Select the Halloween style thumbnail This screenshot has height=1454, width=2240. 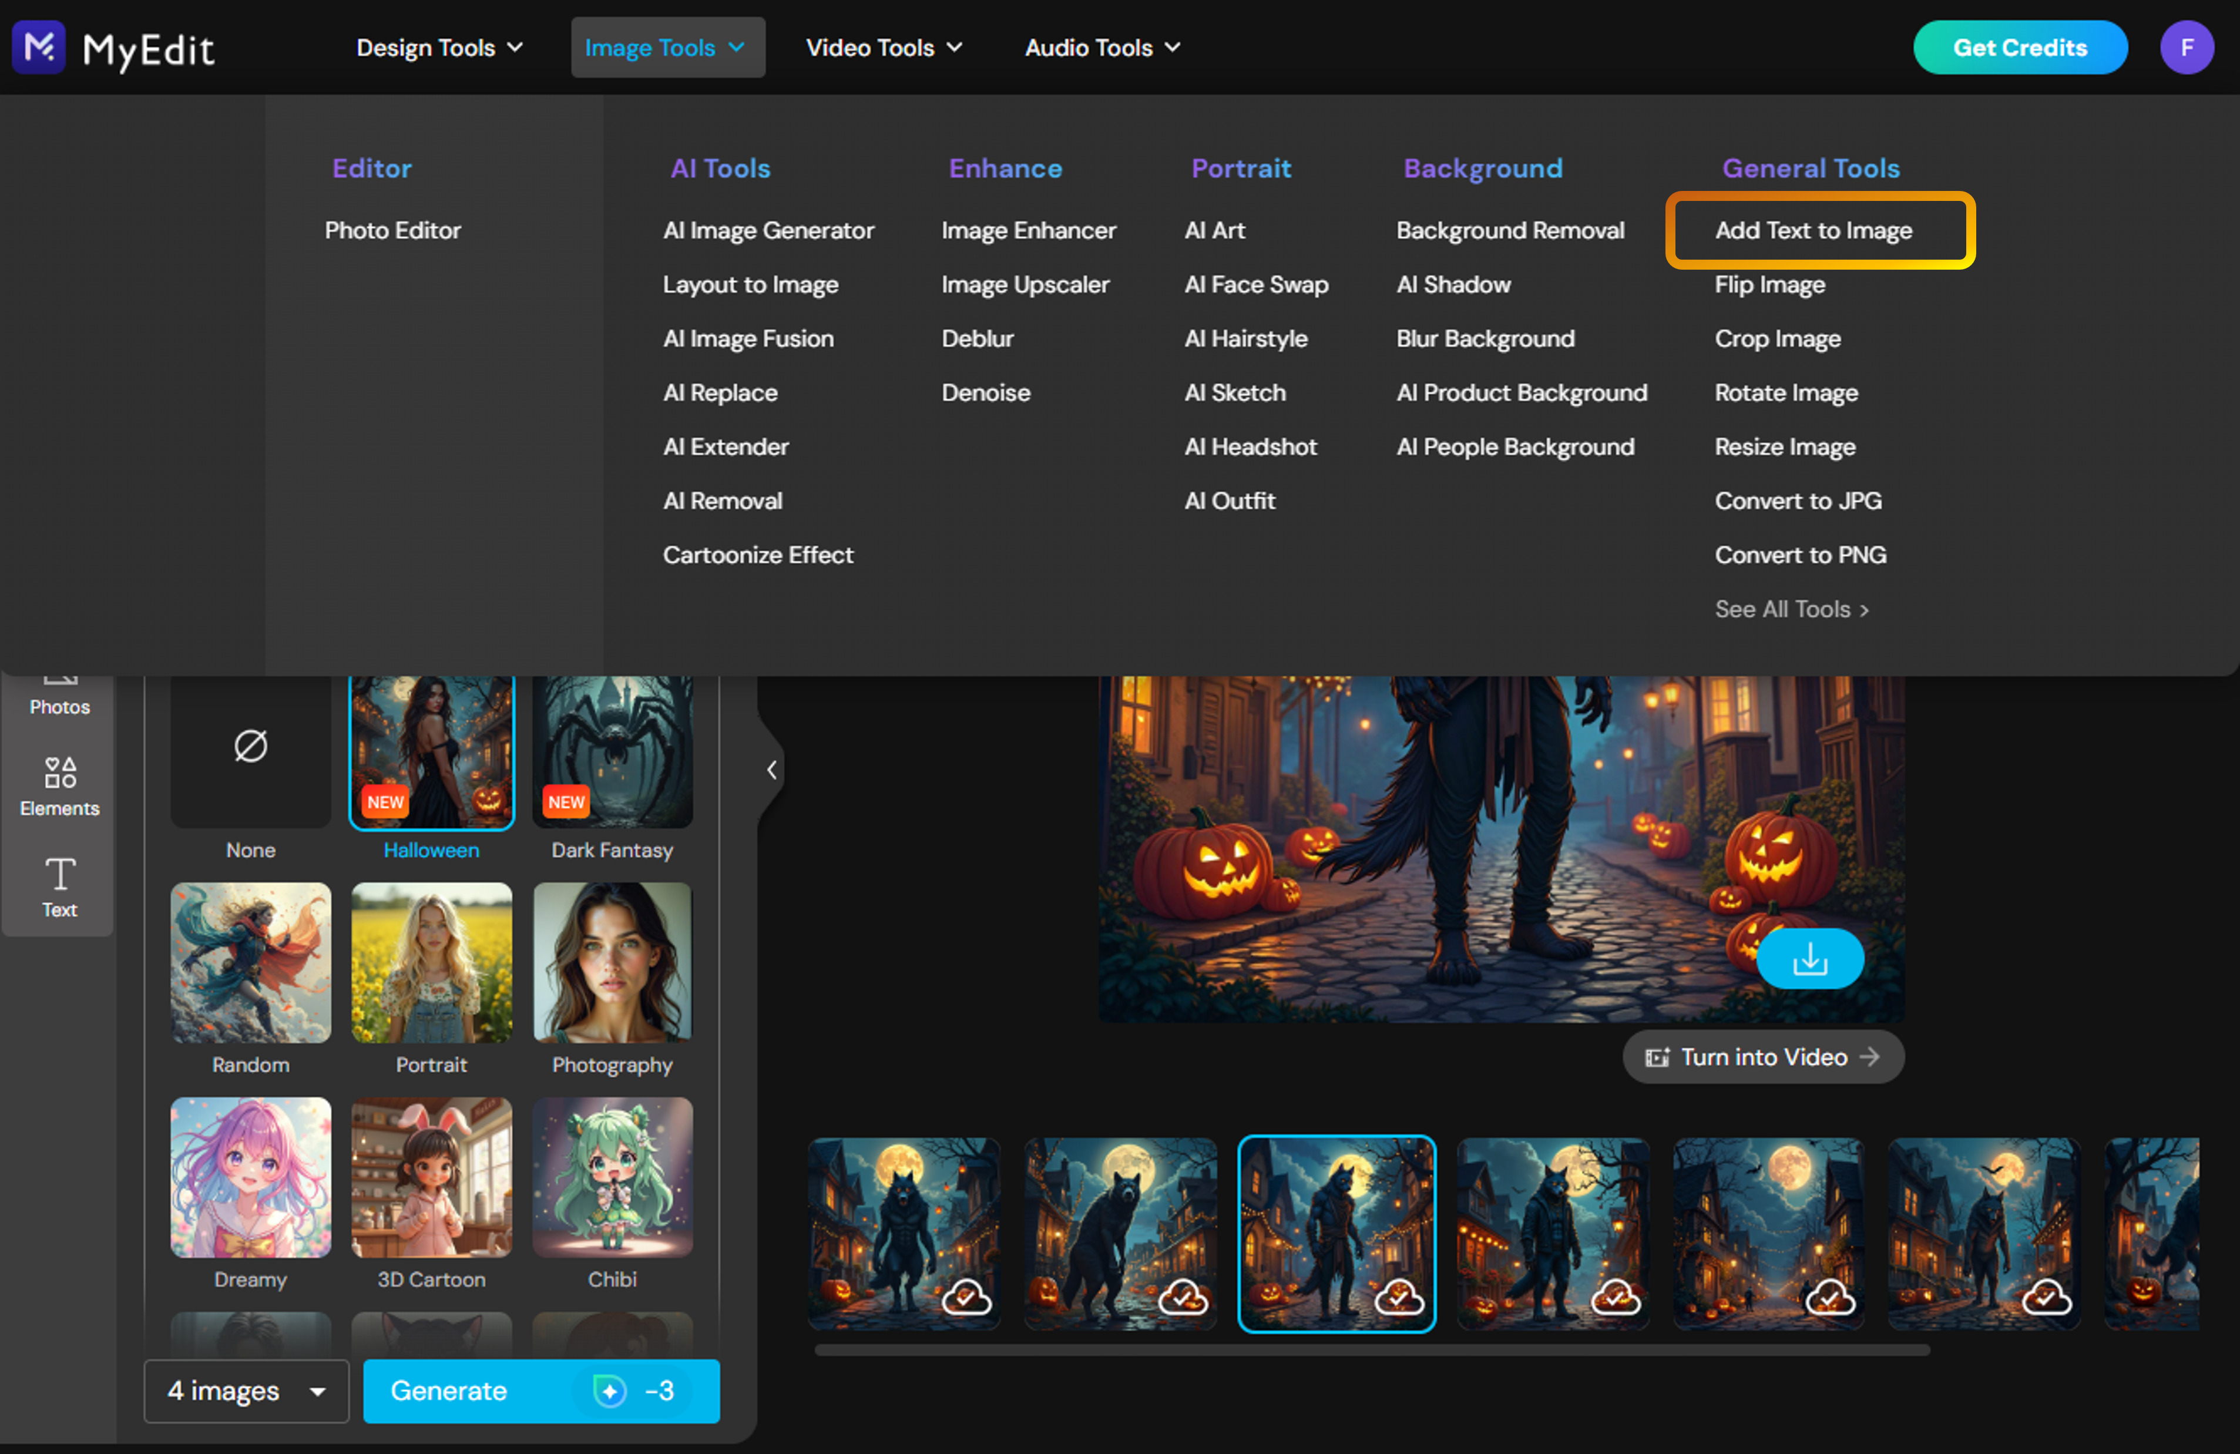click(x=431, y=751)
